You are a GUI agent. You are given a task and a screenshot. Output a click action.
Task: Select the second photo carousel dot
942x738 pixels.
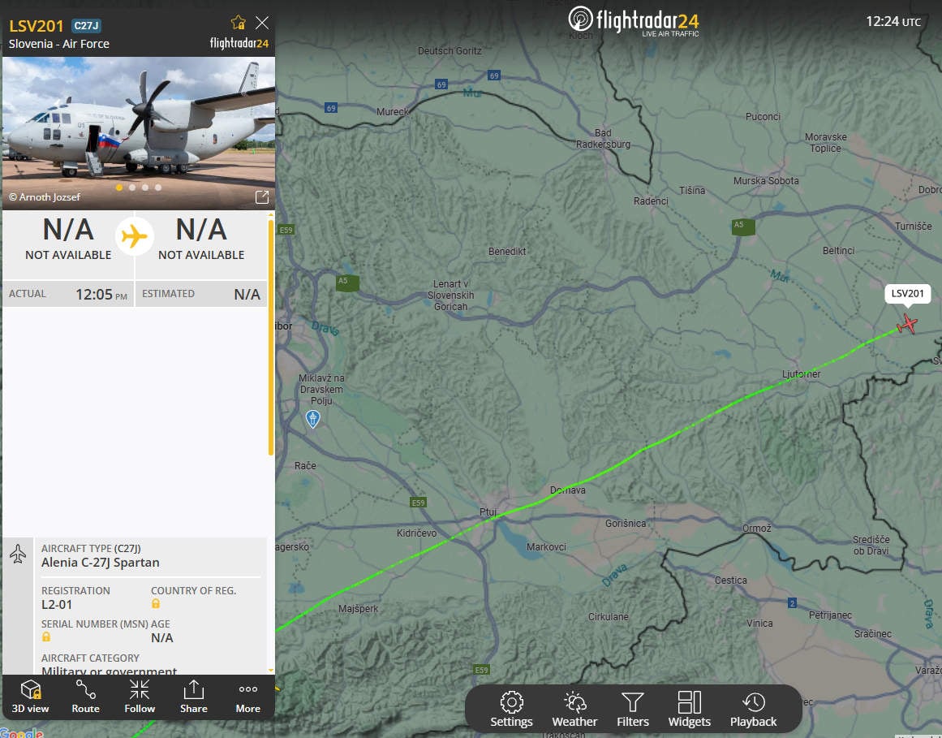132,188
